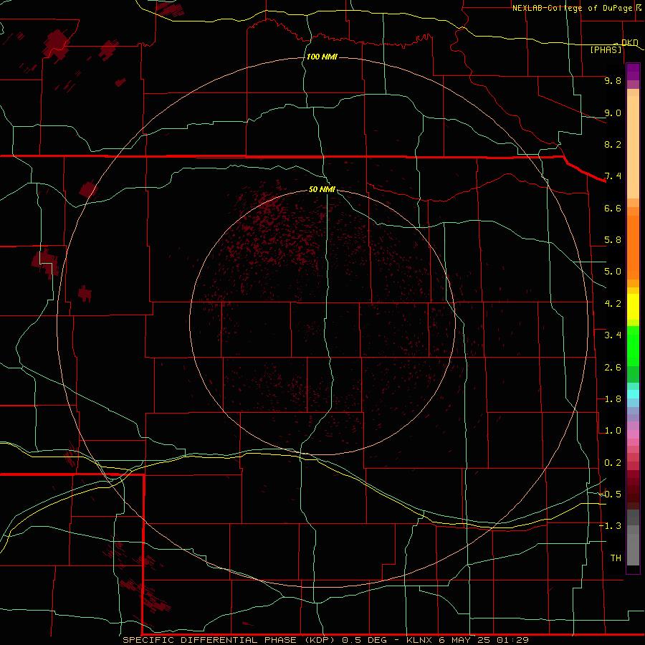The width and height of the screenshot is (645, 645).
Task: Click the 5.0 scale value label
Action: [x=613, y=272]
